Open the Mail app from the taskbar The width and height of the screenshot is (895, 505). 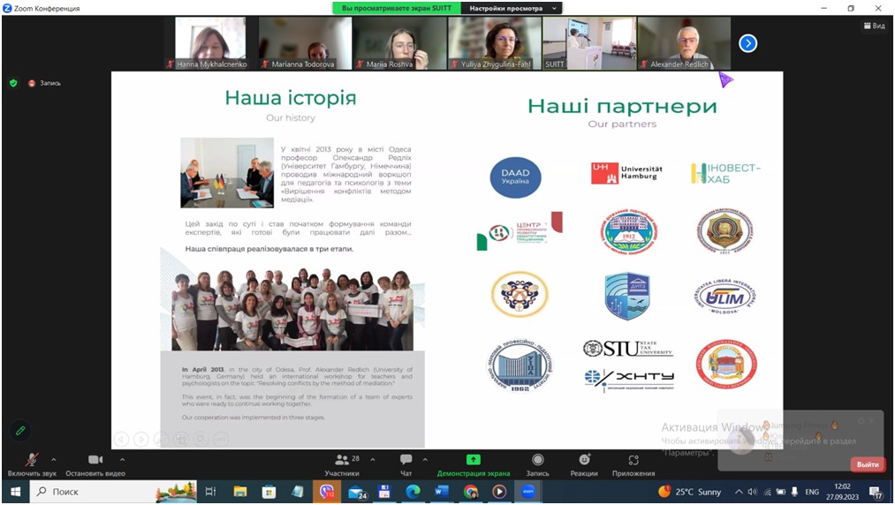[x=357, y=491]
